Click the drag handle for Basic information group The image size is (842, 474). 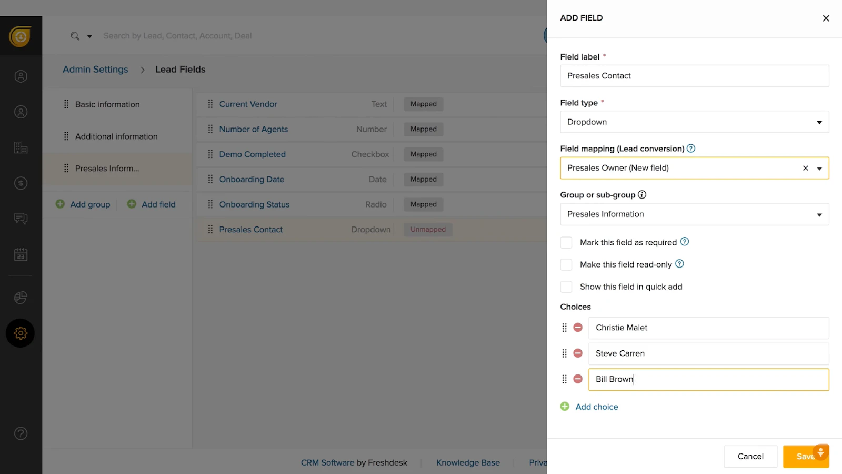pos(66,104)
